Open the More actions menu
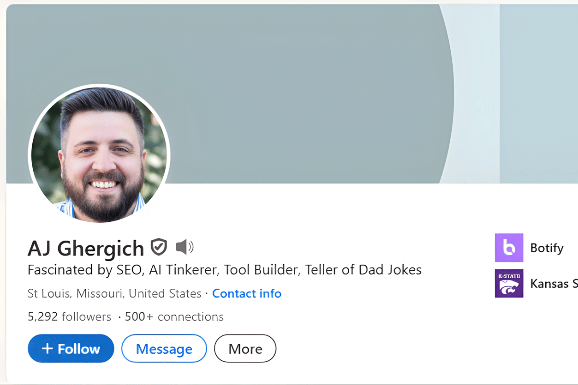The height and width of the screenshot is (385, 578). pos(245,348)
